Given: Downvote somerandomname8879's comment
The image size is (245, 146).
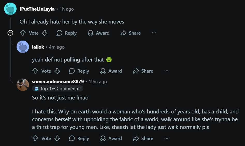Looking at the screenshot, I should pyautogui.click(x=57, y=139).
